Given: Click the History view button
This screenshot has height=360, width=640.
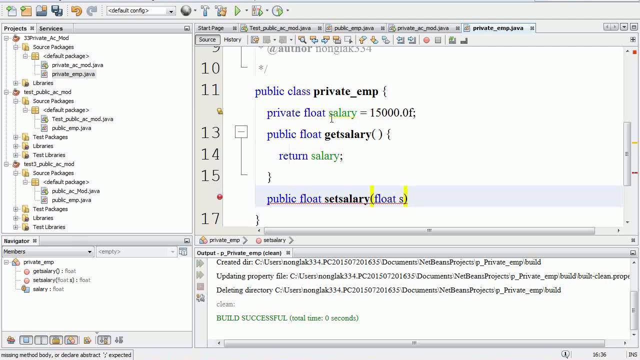Looking at the screenshot, I should point(232,40).
